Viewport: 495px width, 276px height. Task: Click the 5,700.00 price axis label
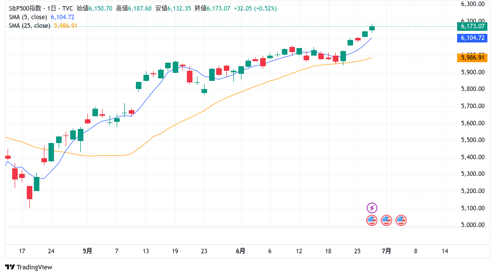point(473,106)
